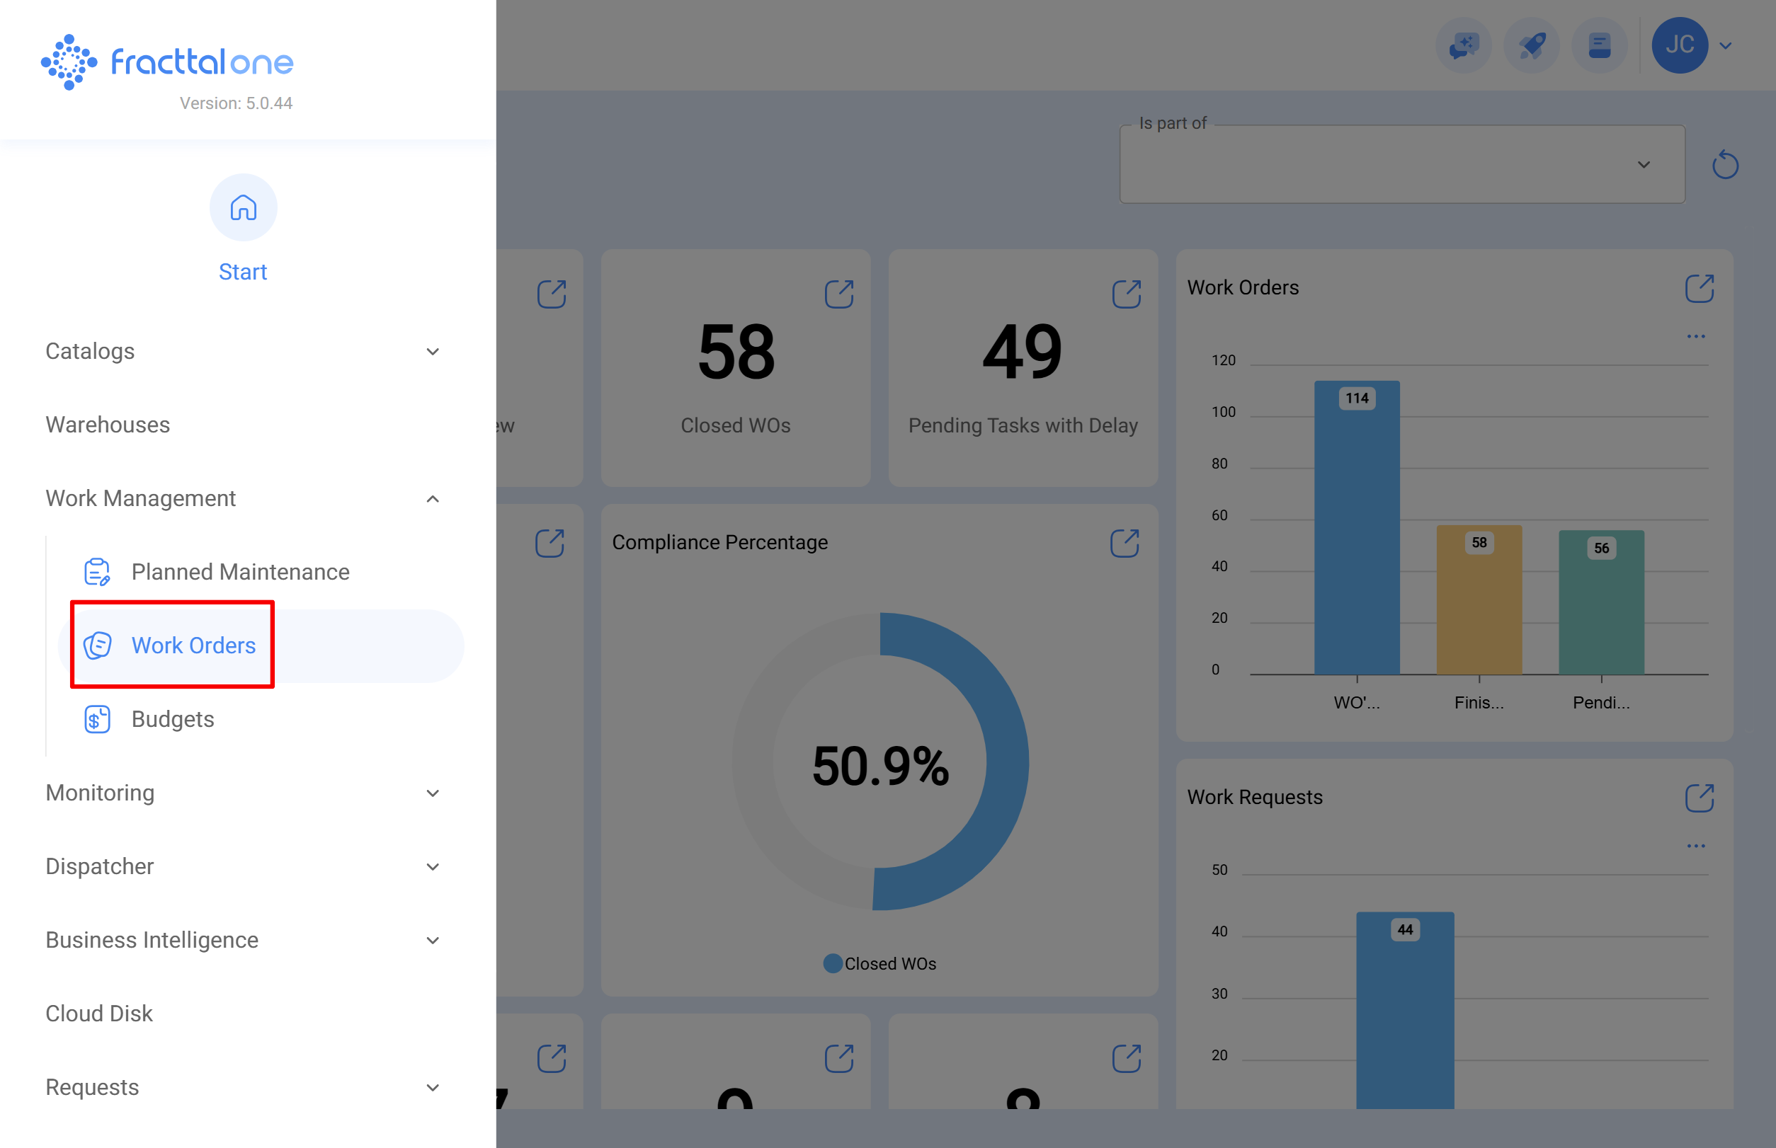Expand the Catalogs menu chevron
This screenshot has width=1776, height=1148.
433,352
